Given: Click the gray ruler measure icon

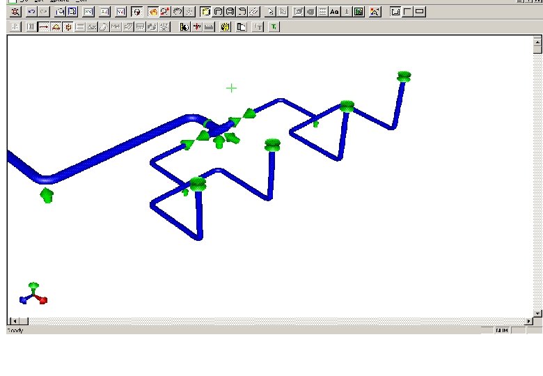Looking at the screenshot, I should click(x=209, y=26).
